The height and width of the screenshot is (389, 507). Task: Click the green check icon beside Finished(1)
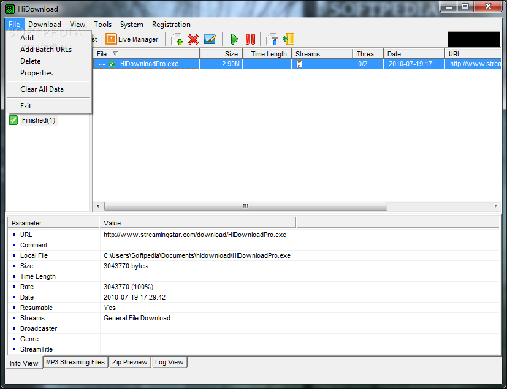pos(13,120)
